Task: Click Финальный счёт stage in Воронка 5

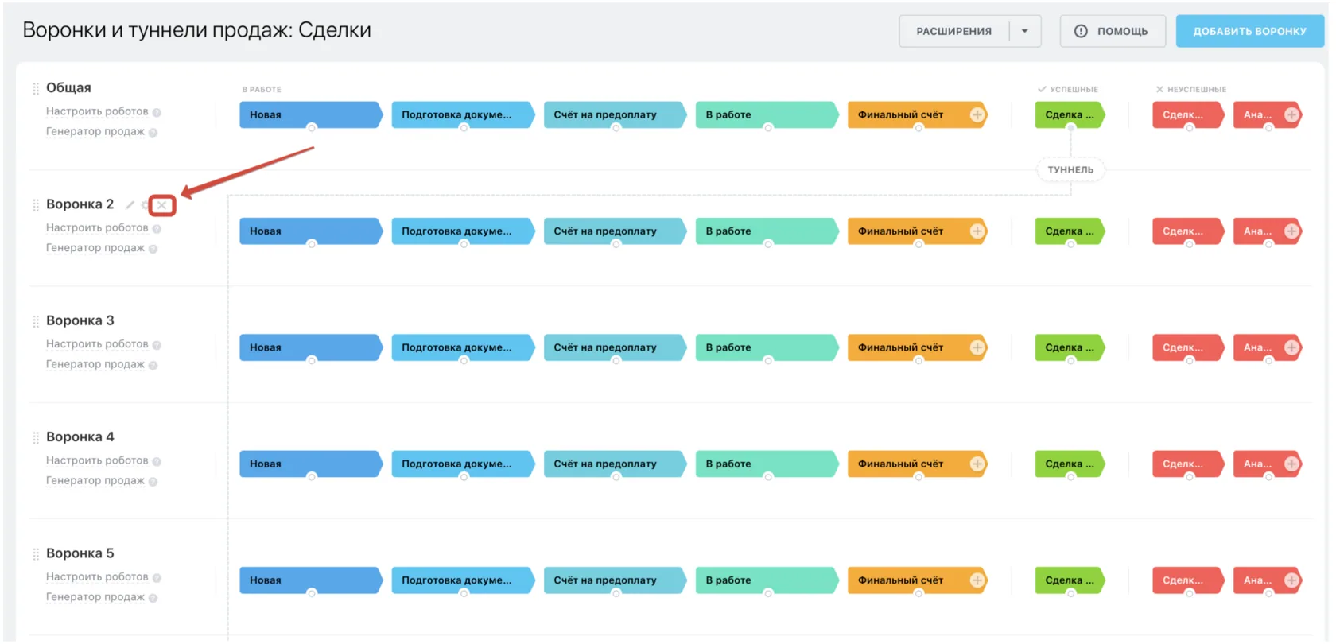Action: click(918, 580)
